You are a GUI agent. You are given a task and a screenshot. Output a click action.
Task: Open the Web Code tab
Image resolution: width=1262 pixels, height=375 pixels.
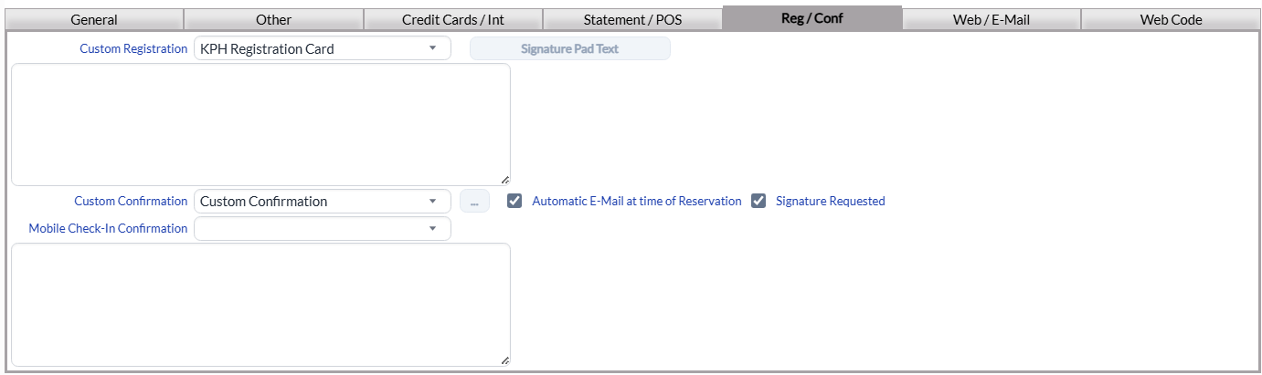pos(1171,19)
